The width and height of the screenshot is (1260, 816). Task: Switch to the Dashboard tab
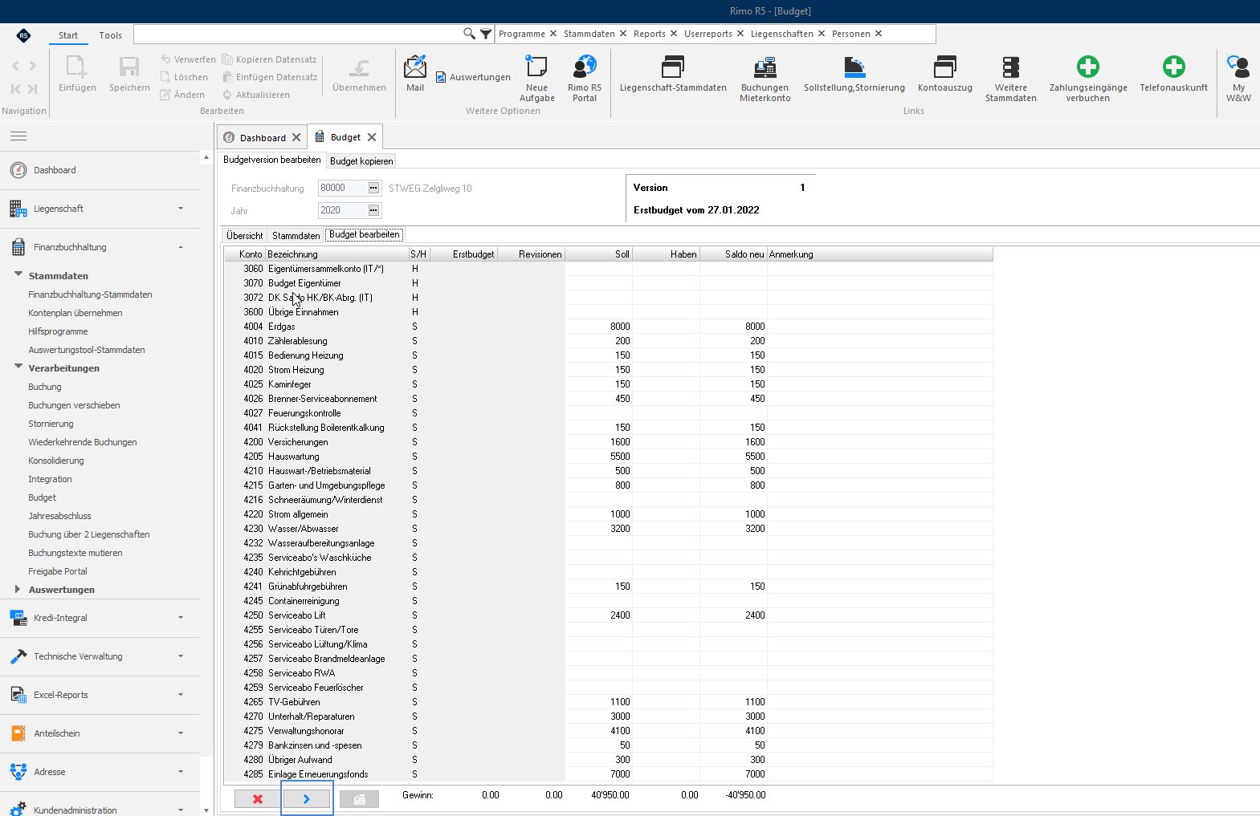(262, 137)
